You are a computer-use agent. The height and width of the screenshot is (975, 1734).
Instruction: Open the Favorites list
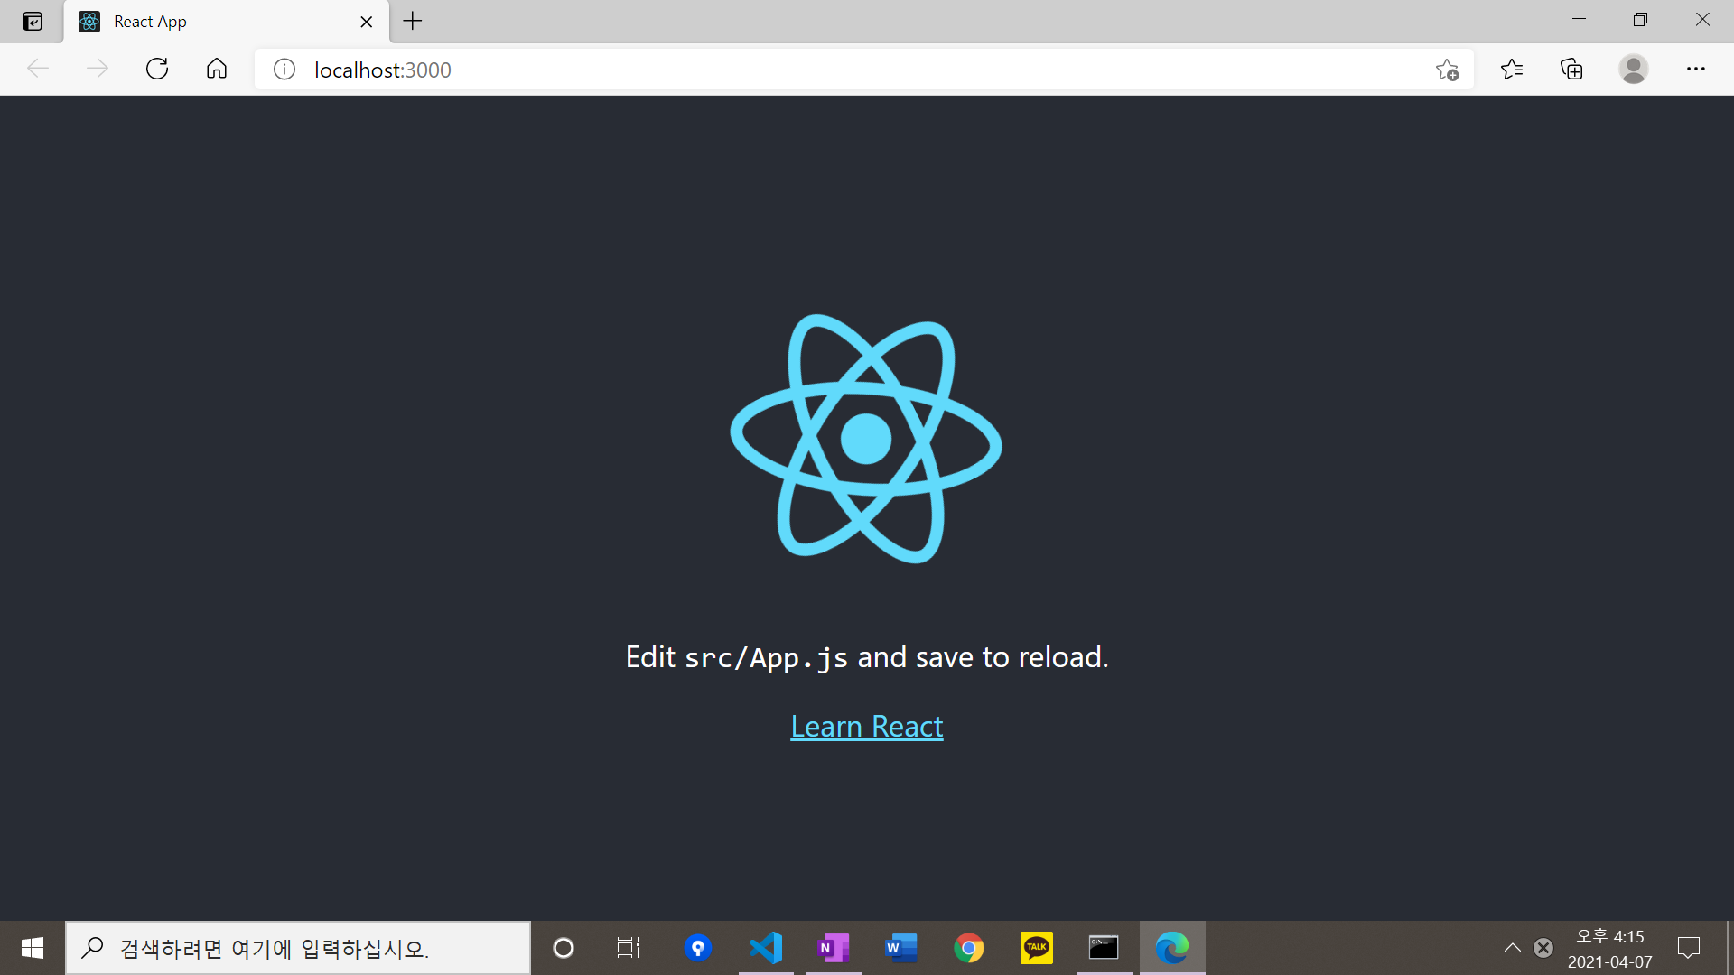coord(1511,70)
